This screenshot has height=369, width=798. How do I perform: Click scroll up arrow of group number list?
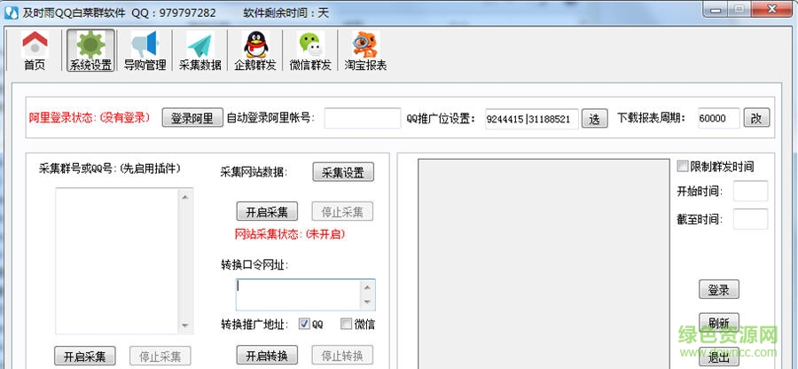(184, 196)
